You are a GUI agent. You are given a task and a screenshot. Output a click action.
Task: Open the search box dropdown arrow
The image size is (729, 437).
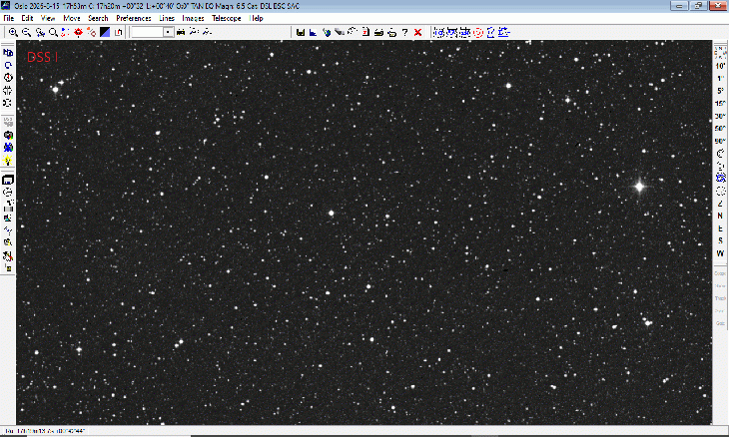[x=168, y=32]
